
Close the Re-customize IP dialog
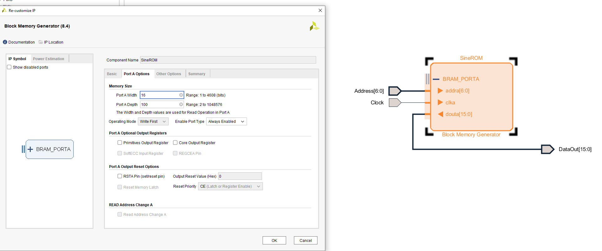click(320, 10)
